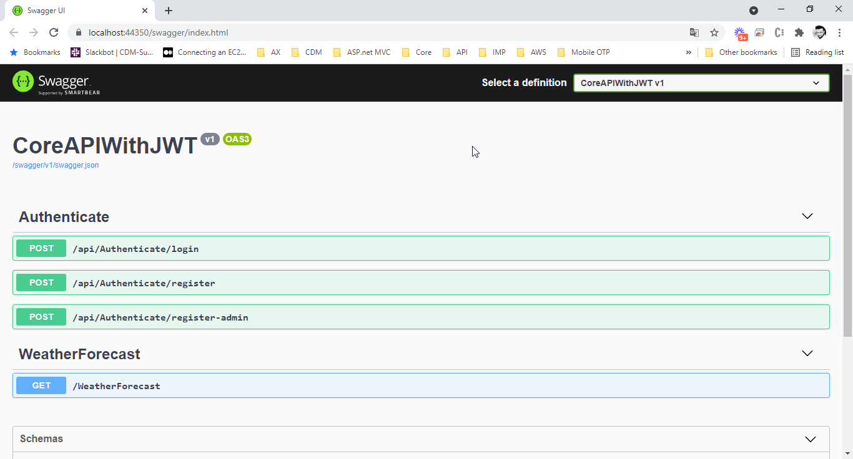Toggle the Schemas section chevron
The height and width of the screenshot is (459, 853).
(x=811, y=439)
